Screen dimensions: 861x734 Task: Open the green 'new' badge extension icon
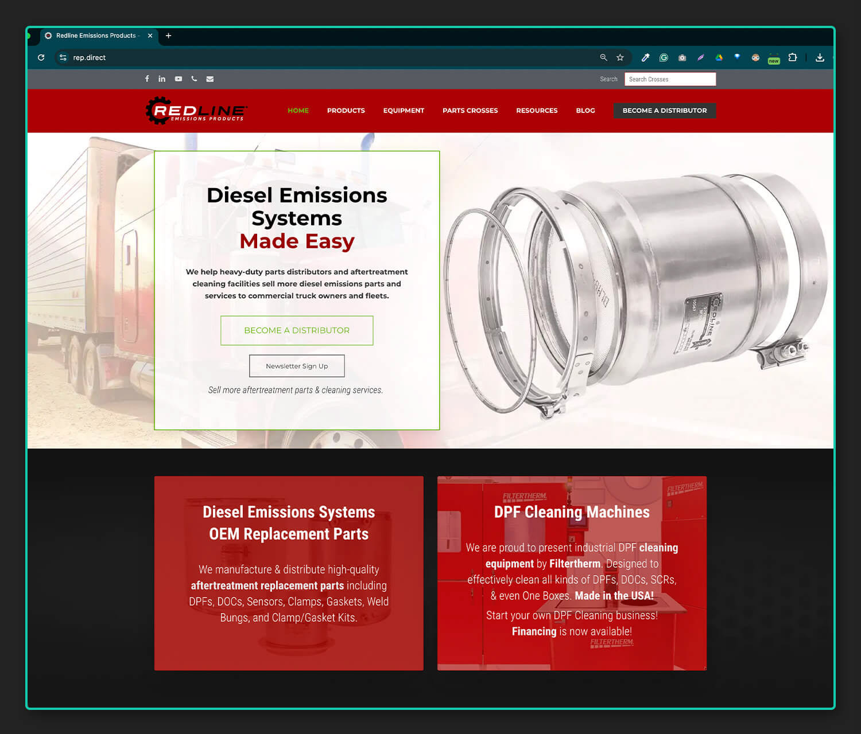774,58
